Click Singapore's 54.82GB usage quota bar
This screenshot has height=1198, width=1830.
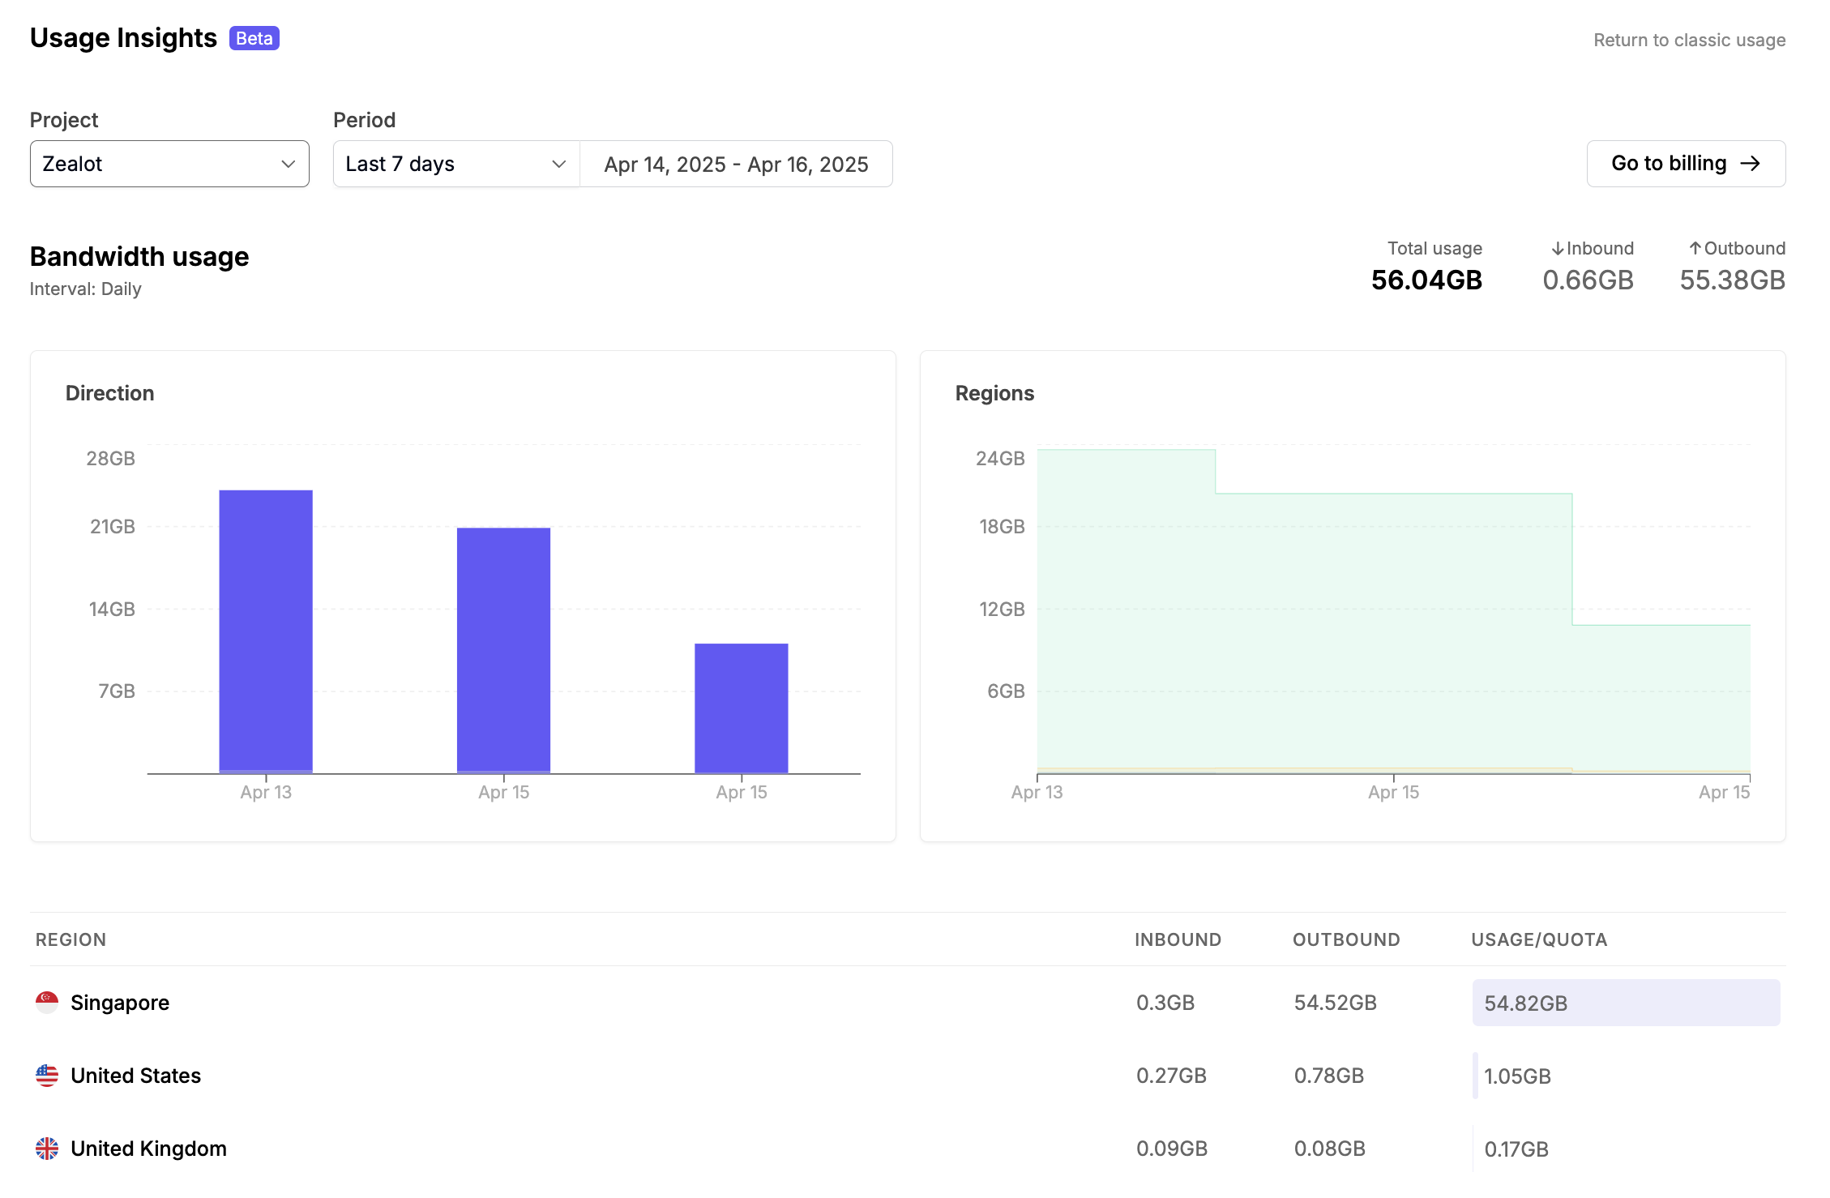(1625, 1002)
